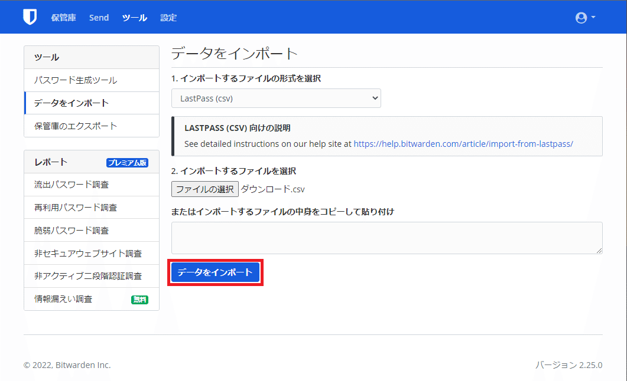
Task: Click the ファイルの選択 button
Action: point(205,189)
